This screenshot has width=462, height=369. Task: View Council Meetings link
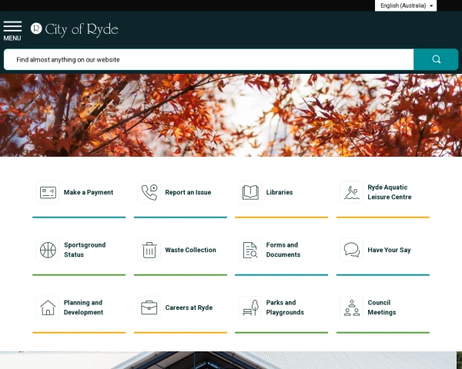(x=382, y=307)
